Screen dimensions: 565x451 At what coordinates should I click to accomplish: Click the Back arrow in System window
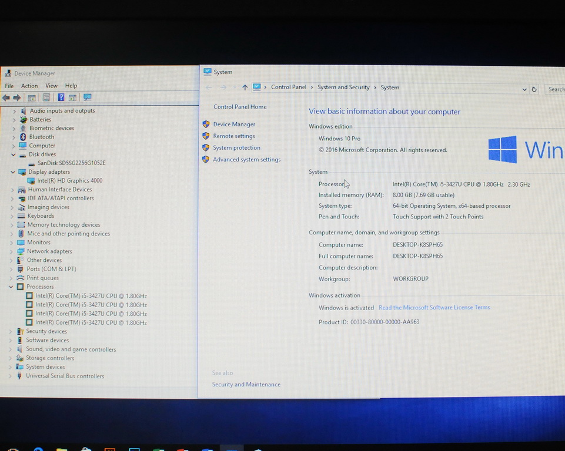(209, 87)
